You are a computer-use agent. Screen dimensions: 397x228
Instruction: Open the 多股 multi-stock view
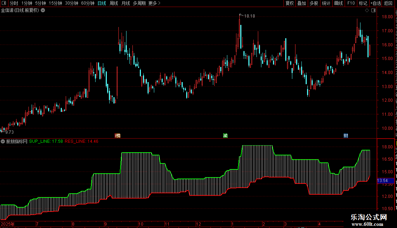pos(314,3)
